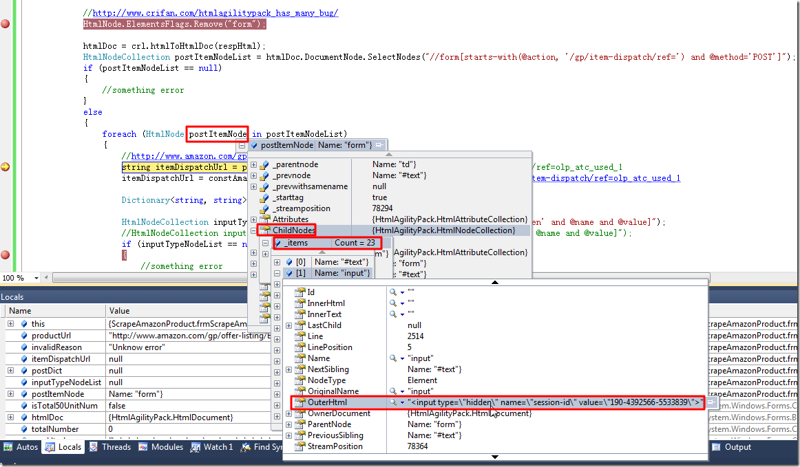The height and width of the screenshot is (467, 800).
Task: Toggle breakpoint beside the inputTypeNodeList brace line
Action: tap(5, 255)
